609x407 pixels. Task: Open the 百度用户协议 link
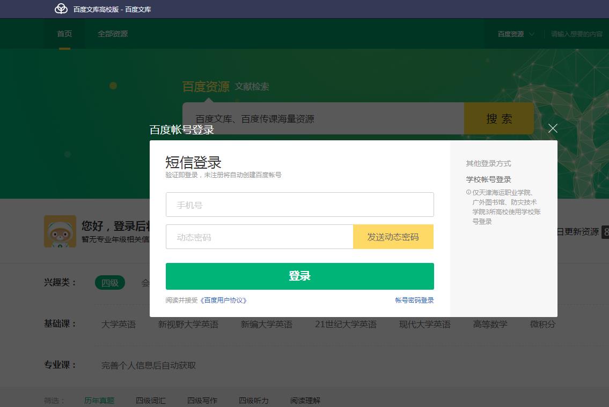223,300
